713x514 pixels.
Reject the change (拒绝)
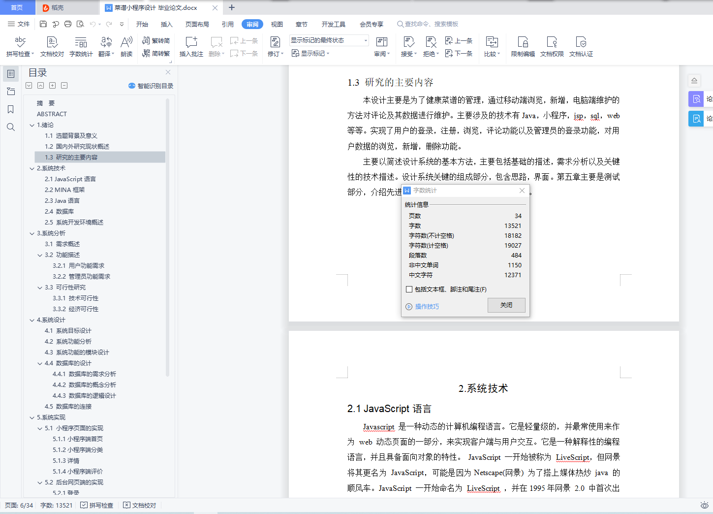point(431,47)
